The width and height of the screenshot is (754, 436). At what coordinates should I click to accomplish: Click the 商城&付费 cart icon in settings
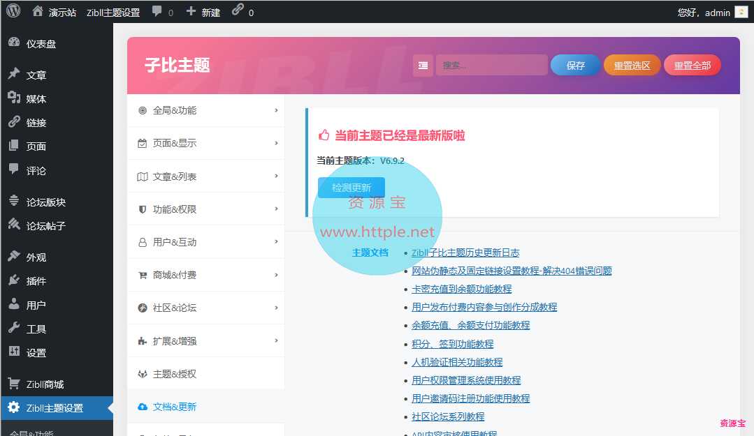pos(143,275)
